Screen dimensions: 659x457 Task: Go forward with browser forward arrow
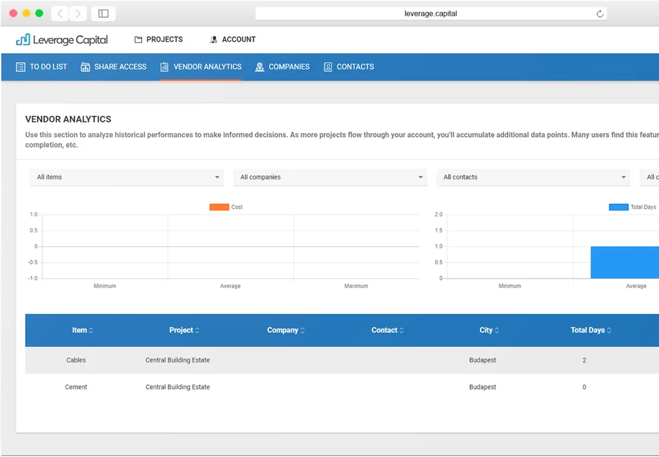pos(78,13)
